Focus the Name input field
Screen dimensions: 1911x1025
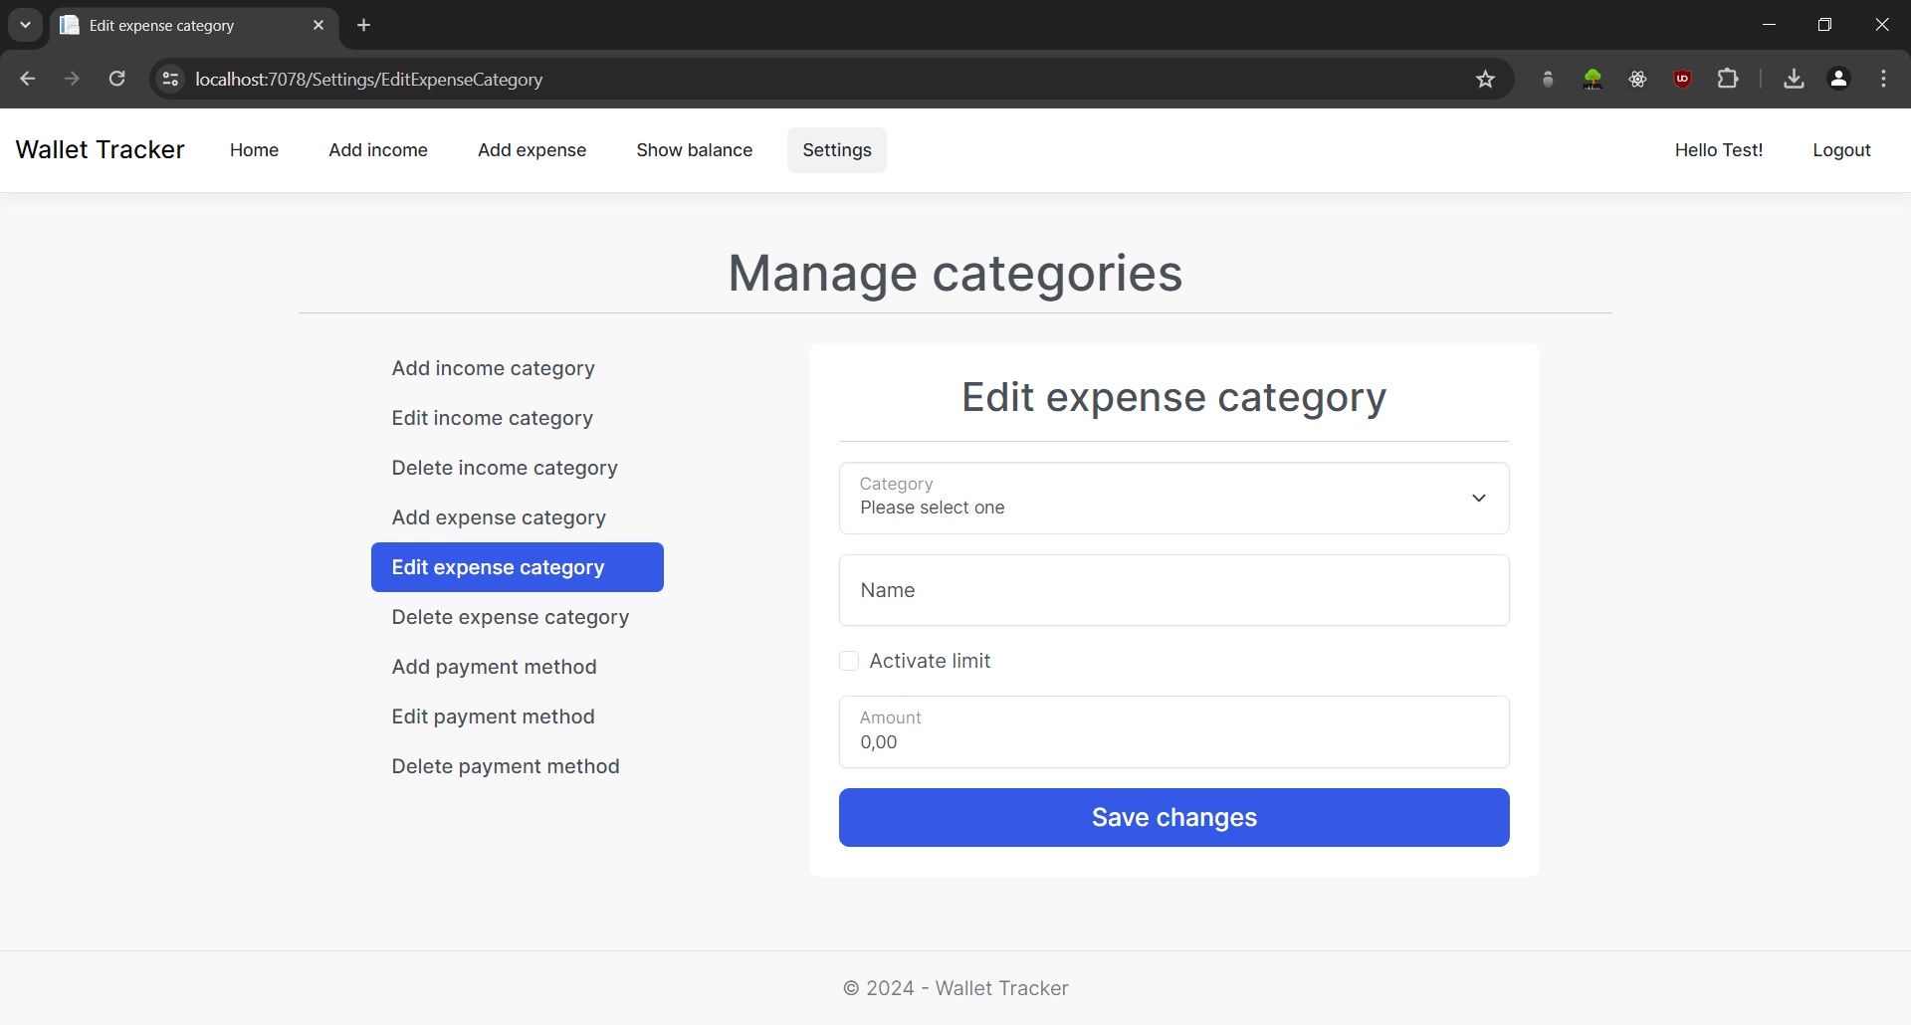(1173, 590)
